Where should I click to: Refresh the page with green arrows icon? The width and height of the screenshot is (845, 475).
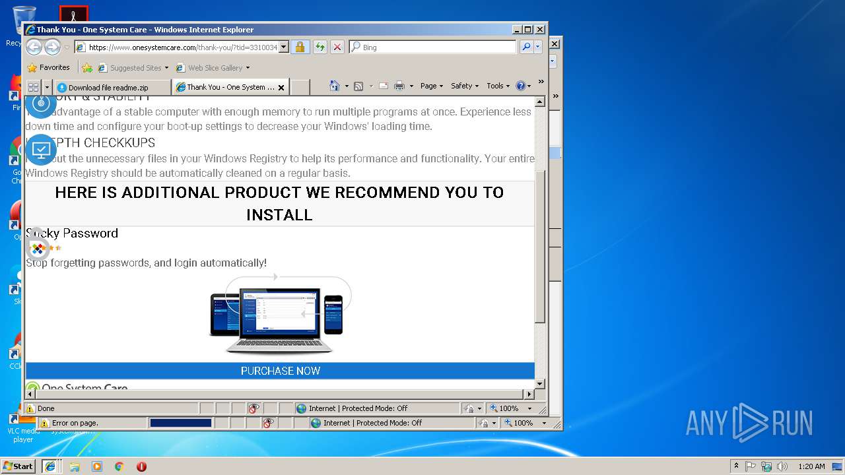(320, 47)
